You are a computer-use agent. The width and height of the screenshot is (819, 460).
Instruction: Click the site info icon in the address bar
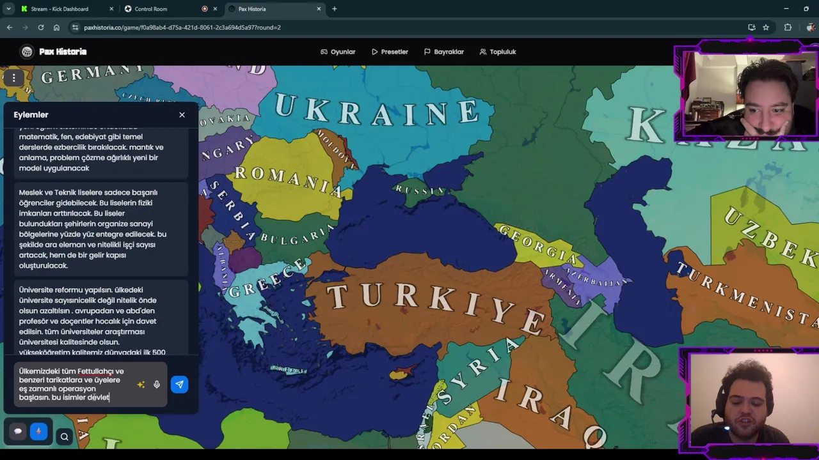[76, 27]
